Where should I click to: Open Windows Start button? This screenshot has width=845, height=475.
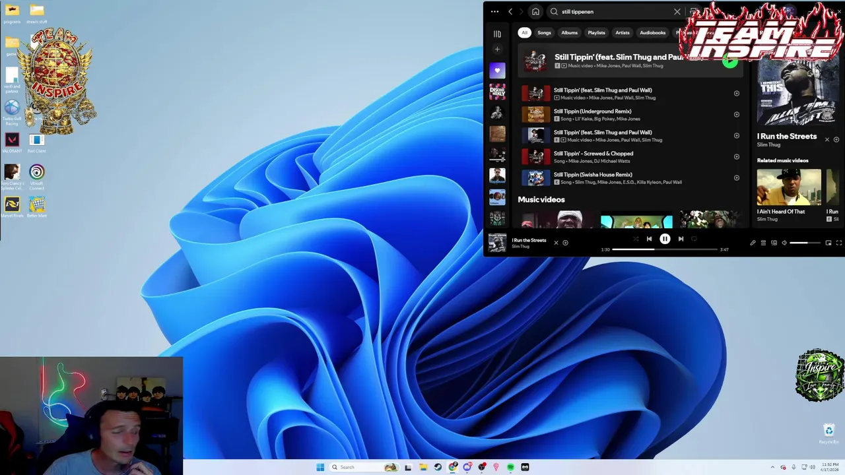point(320,467)
